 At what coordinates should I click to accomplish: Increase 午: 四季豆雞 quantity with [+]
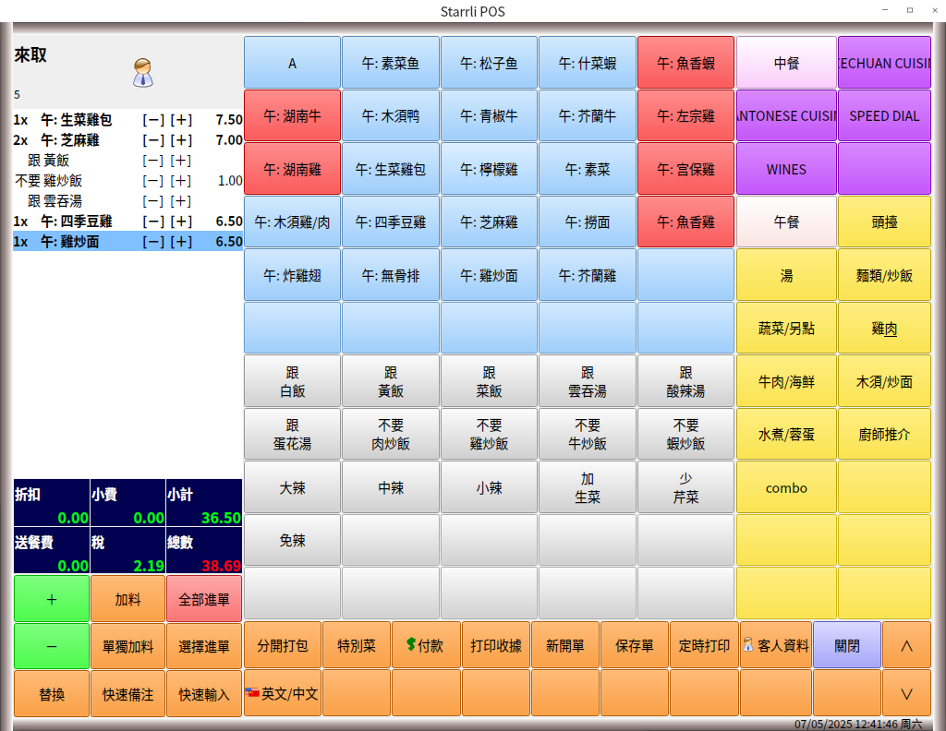tap(181, 222)
